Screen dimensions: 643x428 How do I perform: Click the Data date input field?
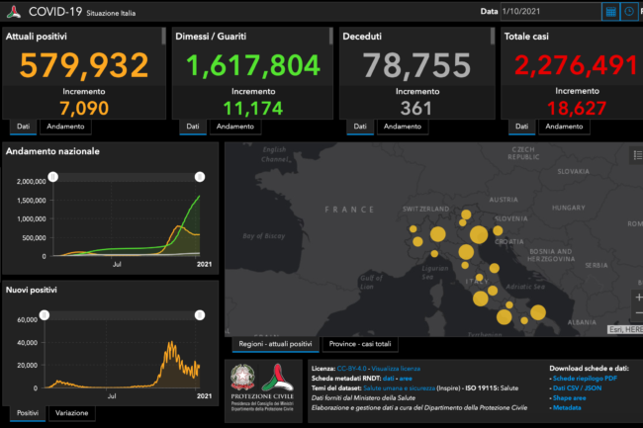(x=550, y=12)
